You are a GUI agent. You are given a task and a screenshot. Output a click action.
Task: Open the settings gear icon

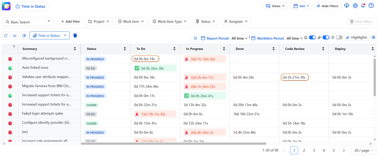pyautogui.click(x=355, y=6)
